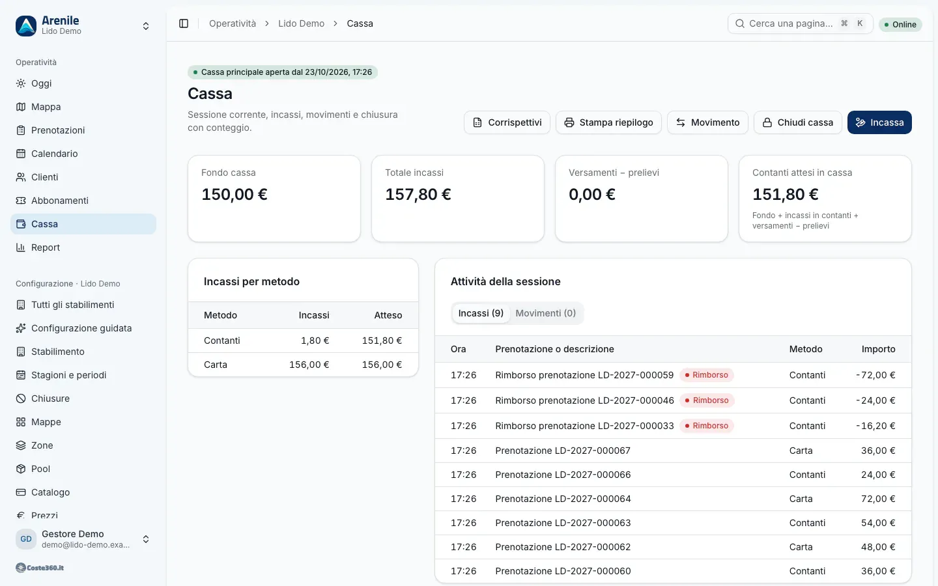Click the Chiudi cassa button
This screenshot has height=586, width=938.
click(x=798, y=122)
